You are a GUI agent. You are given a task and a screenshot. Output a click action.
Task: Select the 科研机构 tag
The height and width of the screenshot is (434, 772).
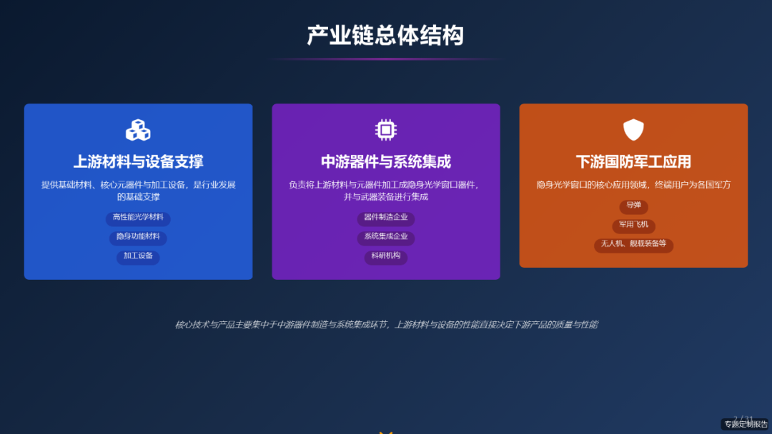click(x=386, y=258)
